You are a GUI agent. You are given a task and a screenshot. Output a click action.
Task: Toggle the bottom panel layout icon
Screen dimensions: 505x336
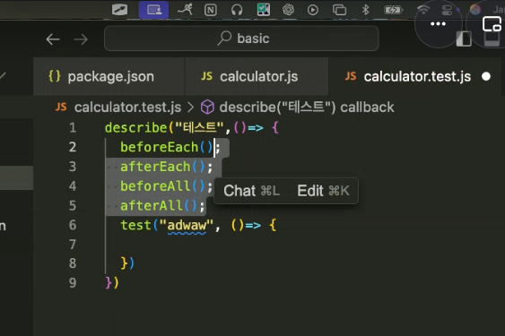(492, 39)
